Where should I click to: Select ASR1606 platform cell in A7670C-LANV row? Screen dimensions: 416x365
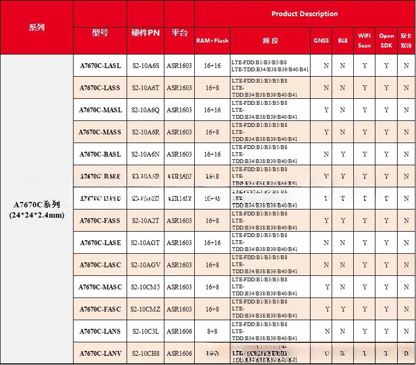click(x=180, y=353)
